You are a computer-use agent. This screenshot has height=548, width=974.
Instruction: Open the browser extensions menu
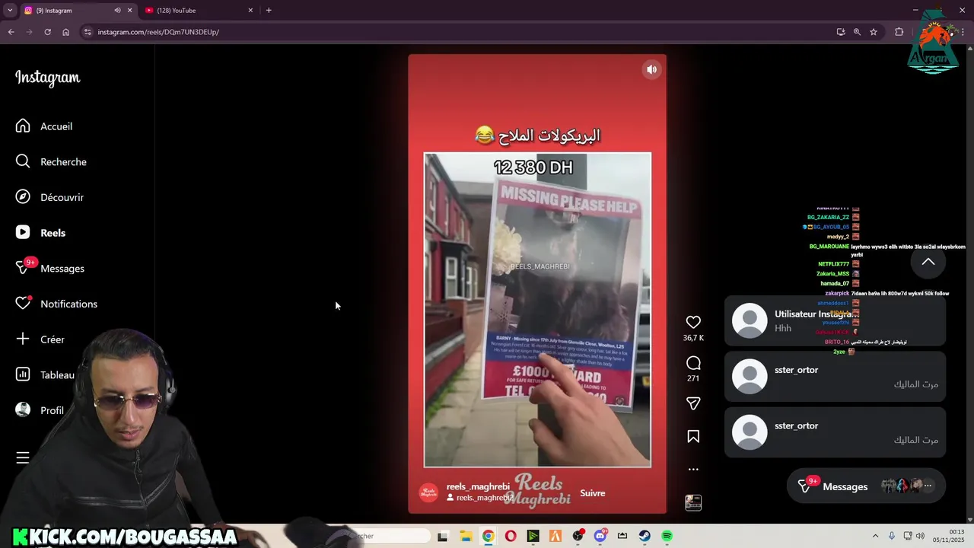(899, 32)
